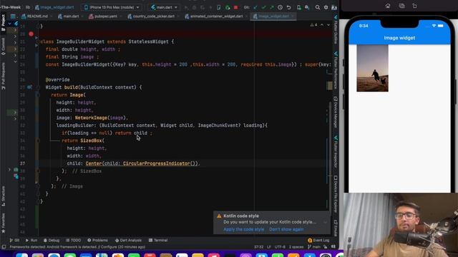The height and width of the screenshot is (257, 458).
Task: Click image_widget.dart breadcrumb in navigation bar
Action: 54,7
